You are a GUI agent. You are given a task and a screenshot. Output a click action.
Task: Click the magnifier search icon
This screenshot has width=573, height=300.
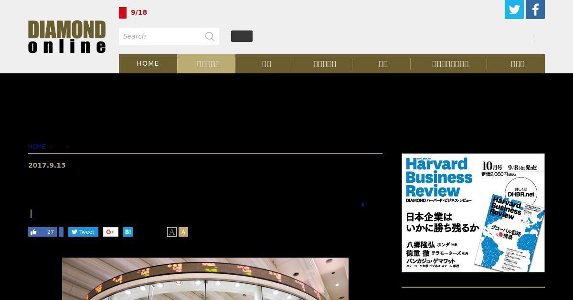pos(210,36)
